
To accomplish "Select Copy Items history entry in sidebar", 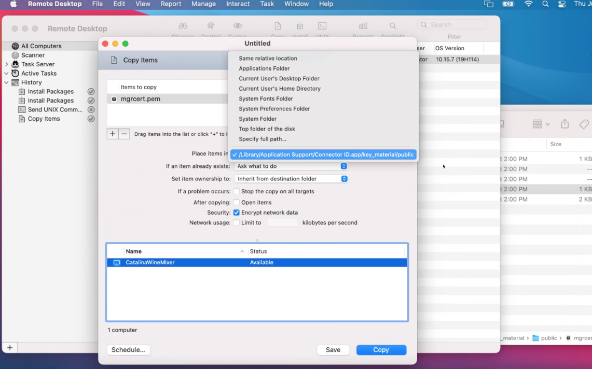I will point(44,119).
